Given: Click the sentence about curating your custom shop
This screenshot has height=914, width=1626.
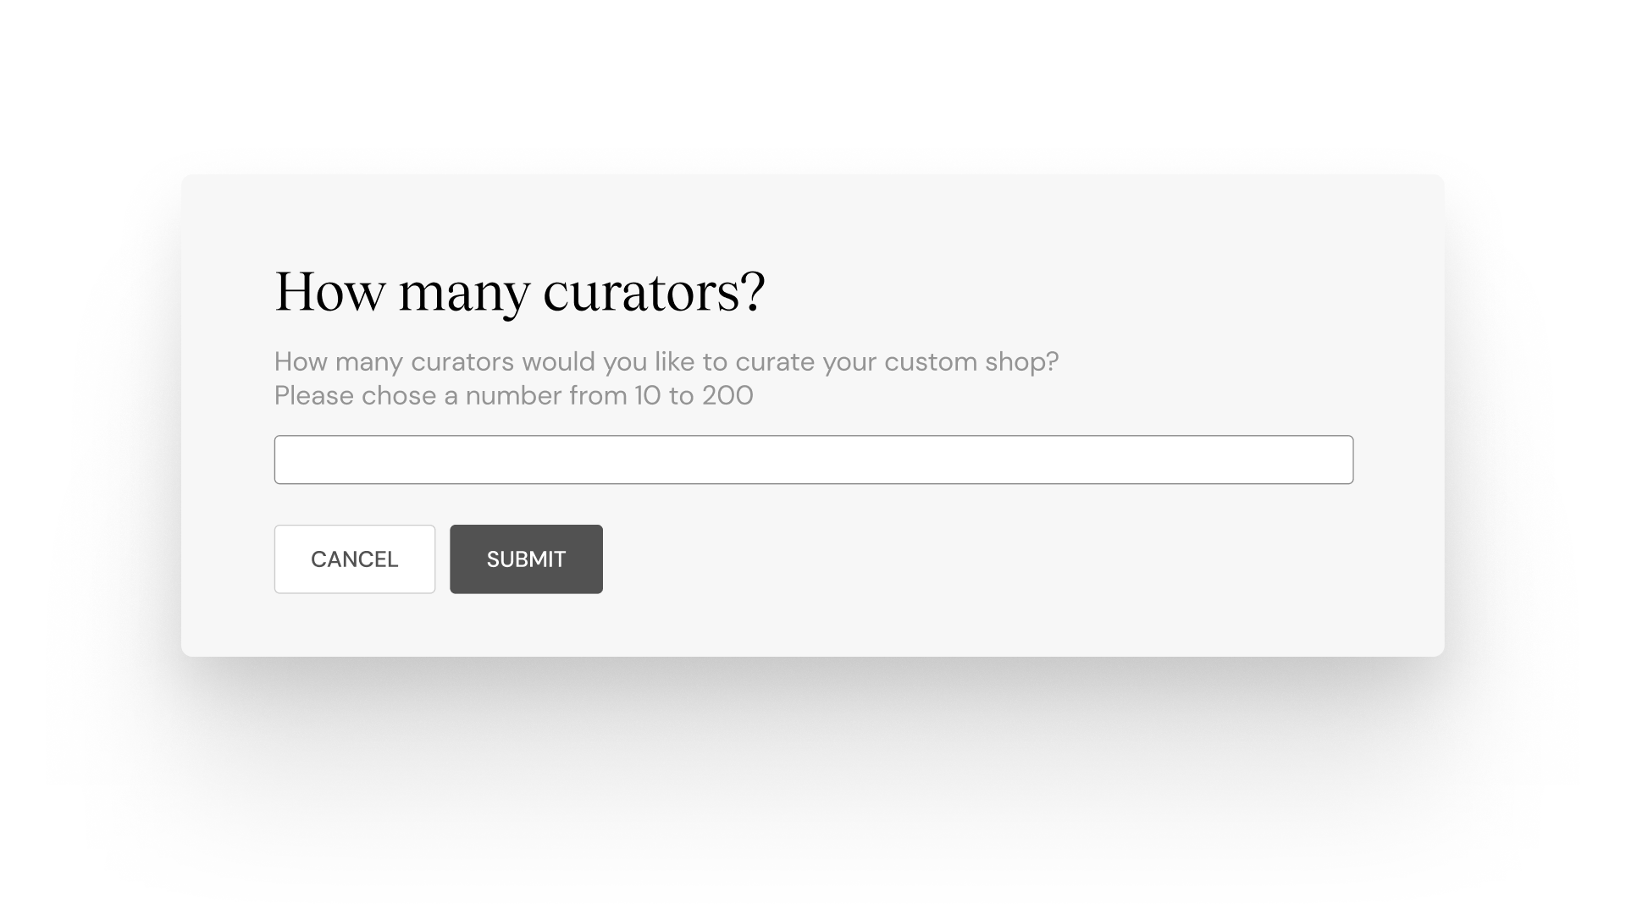Looking at the screenshot, I should 666,362.
